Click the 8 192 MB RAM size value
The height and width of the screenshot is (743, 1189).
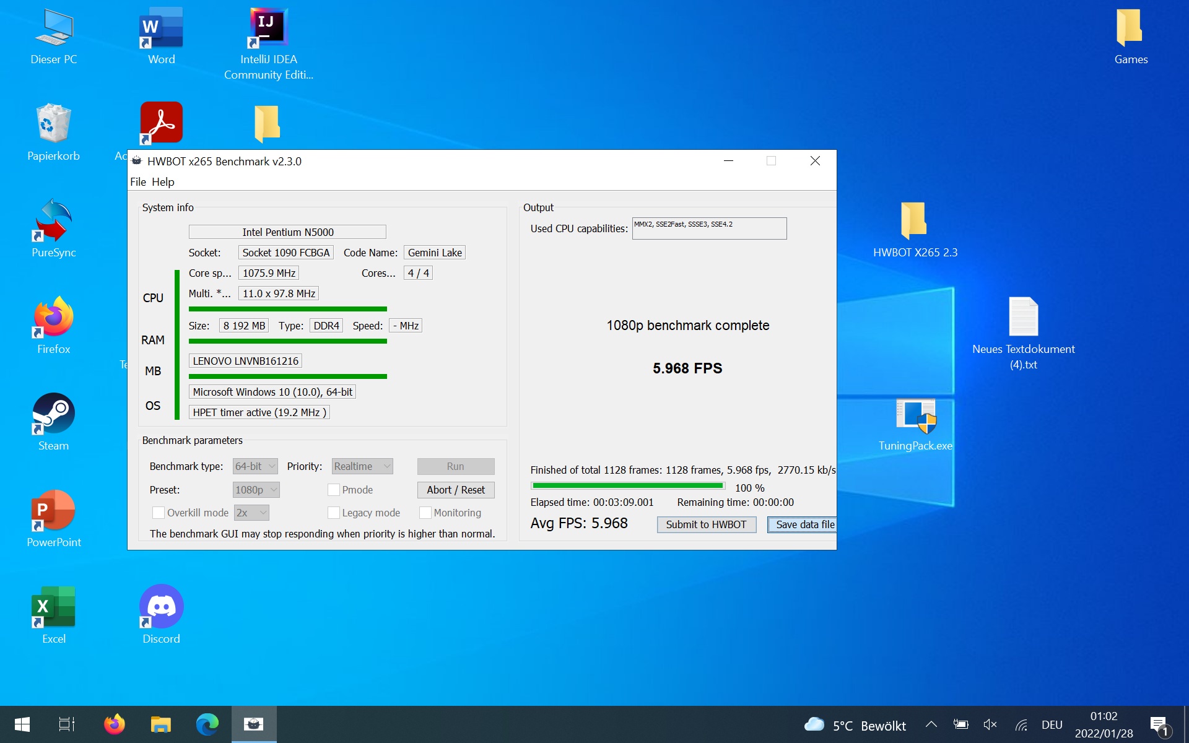tap(244, 326)
